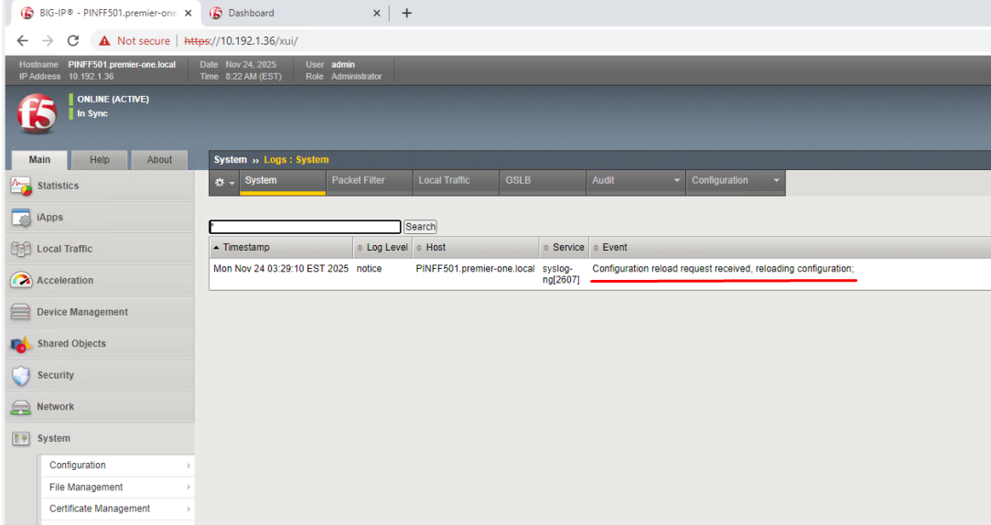Open the Network sidebar icon
Image resolution: width=991 pixels, height=525 pixels.
pyautogui.click(x=20, y=407)
